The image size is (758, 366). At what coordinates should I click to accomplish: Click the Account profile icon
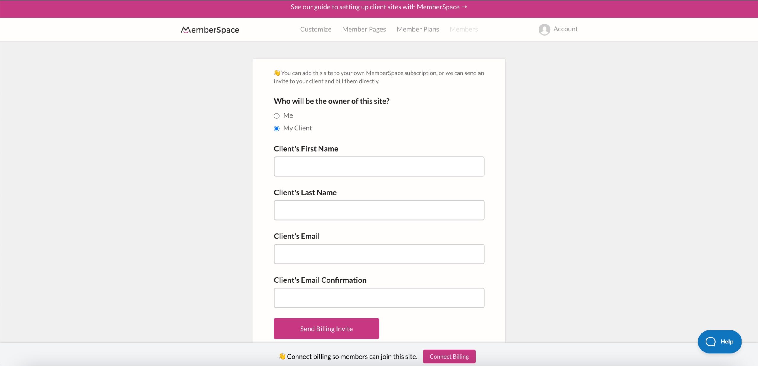543,29
